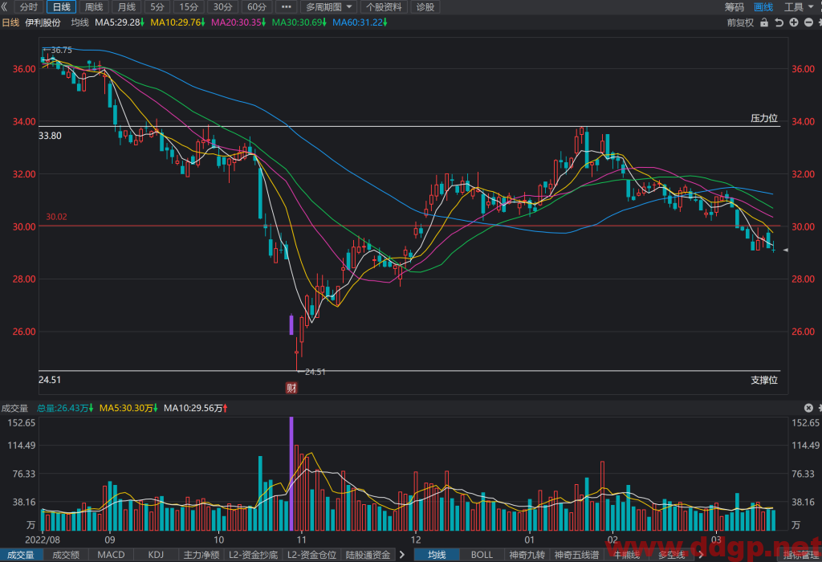This screenshot has width=822, height=562.
Task: Click volume MA10:29.56万 value
Action: (196, 408)
